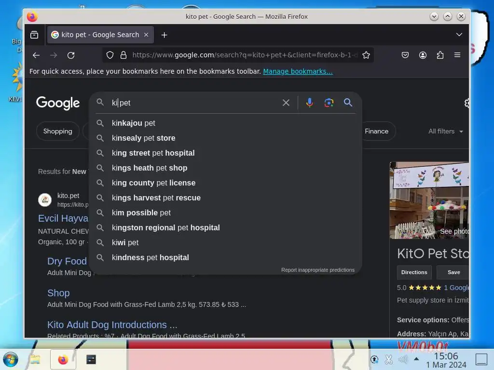Screen dimensions: 494x370
Task: Open Kito Adult Dog Introductions link
Action: coord(112,325)
